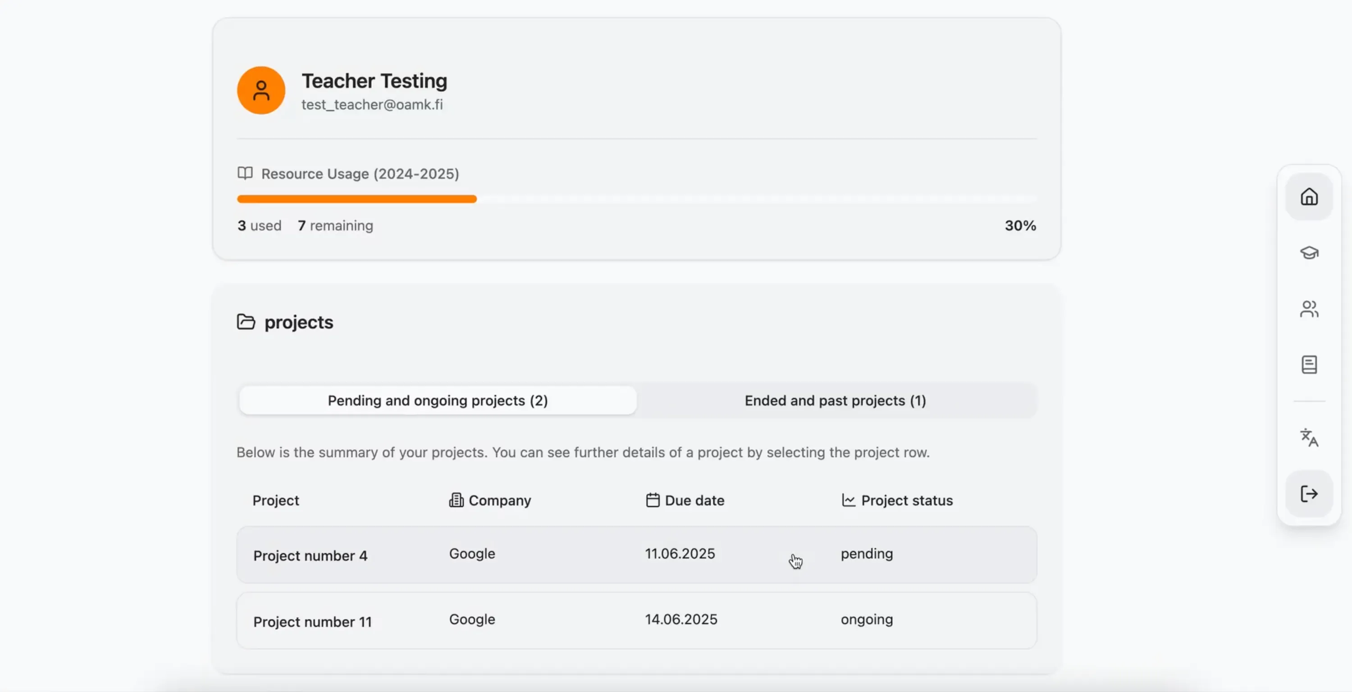Switch to Ended and past projects tab
This screenshot has width=1352, height=692.
(x=835, y=401)
